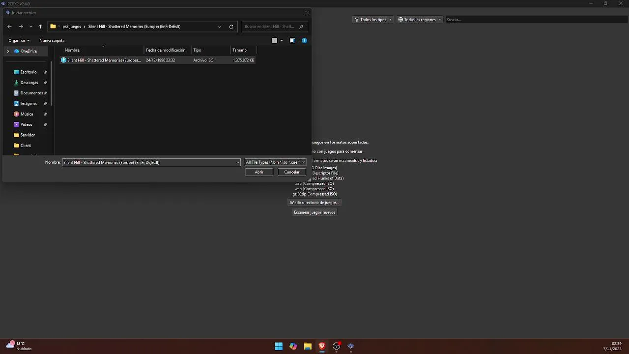Image resolution: width=629 pixels, height=354 pixels.
Task: Open the Client folder in the sidebar
Action: (26, 146)
